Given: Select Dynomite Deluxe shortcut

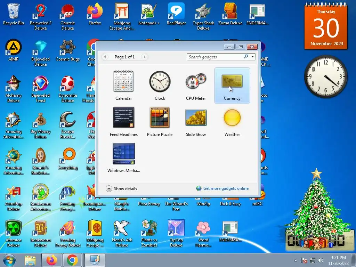Looking at the screenshot, I should 68,89.
